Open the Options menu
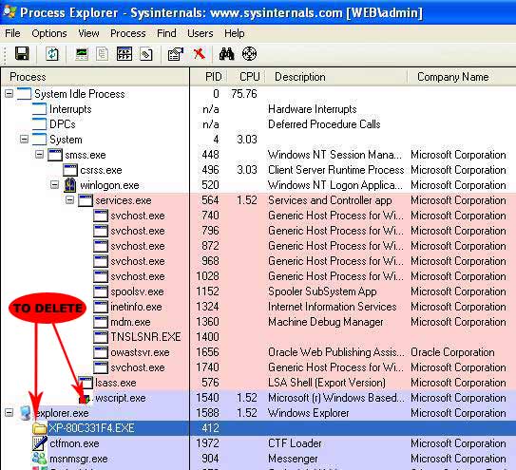This screenshot has width=516, height=470. [x=49, y=33]
